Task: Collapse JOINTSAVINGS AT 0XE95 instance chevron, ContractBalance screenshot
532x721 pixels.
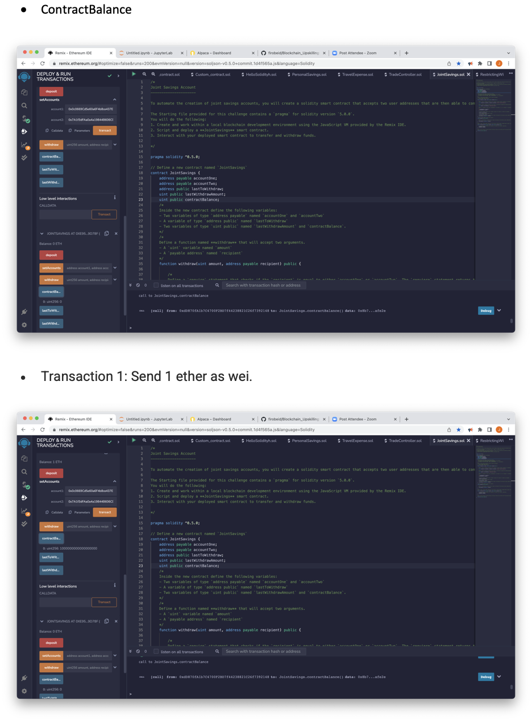Action: click(42, 234)
